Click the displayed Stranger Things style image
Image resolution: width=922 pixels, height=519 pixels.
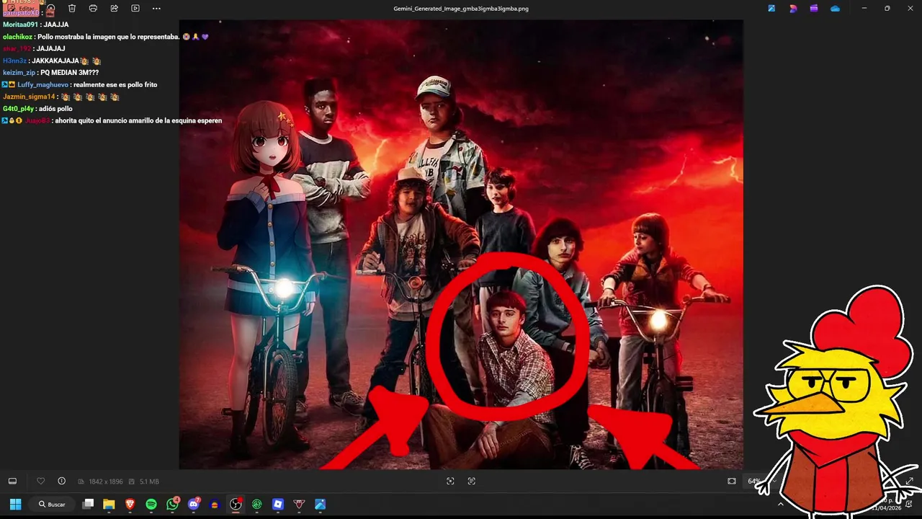coord(461,244)
